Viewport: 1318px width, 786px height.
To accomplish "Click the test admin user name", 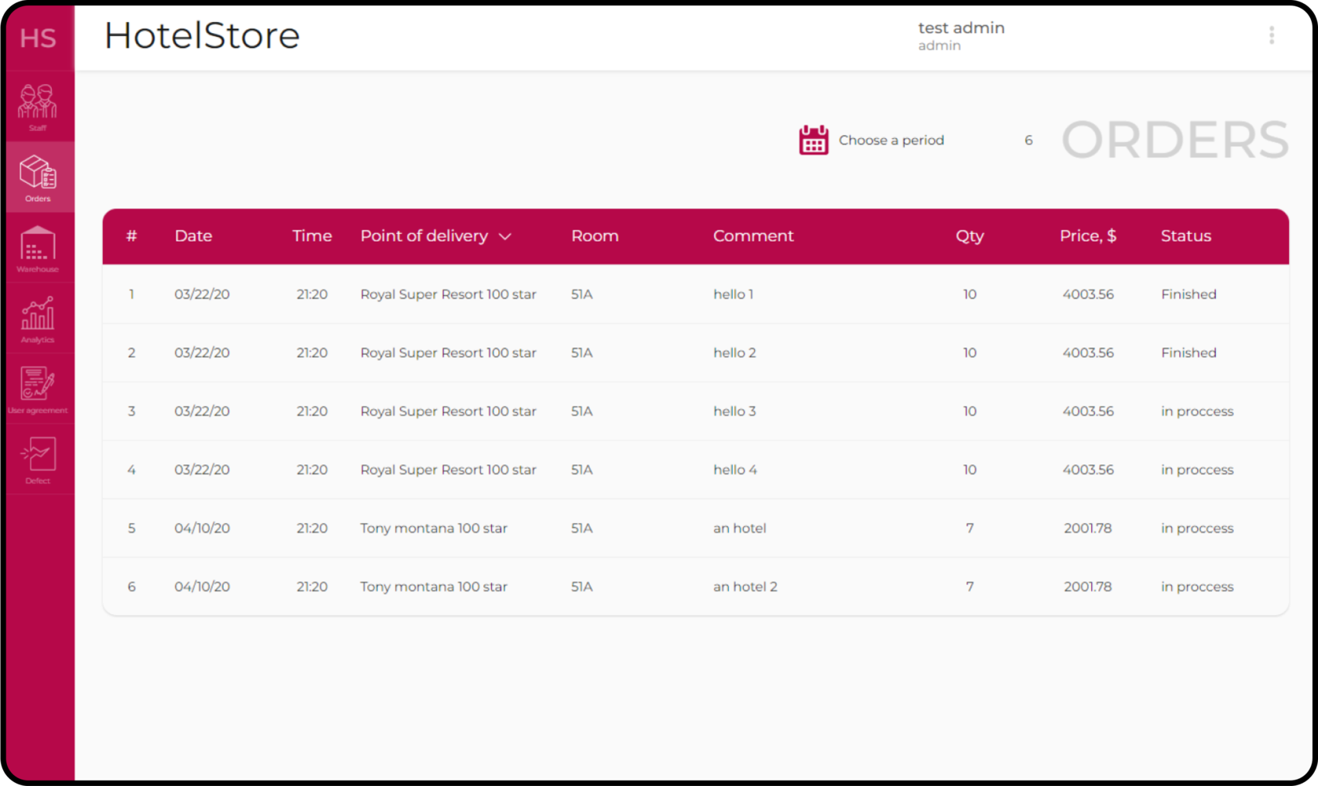I will pyautogui.click(x=961, y=27).
